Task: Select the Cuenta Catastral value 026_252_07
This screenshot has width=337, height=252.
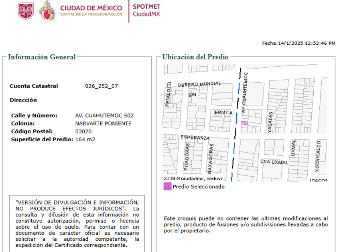Action: (x=102, y=86)
